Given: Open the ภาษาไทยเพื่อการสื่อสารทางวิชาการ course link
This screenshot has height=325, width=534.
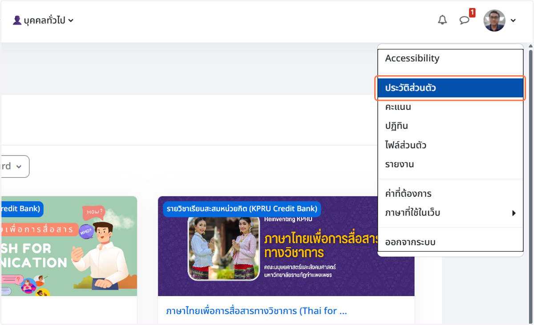Looking at the screenshot, I should point(256,311).
